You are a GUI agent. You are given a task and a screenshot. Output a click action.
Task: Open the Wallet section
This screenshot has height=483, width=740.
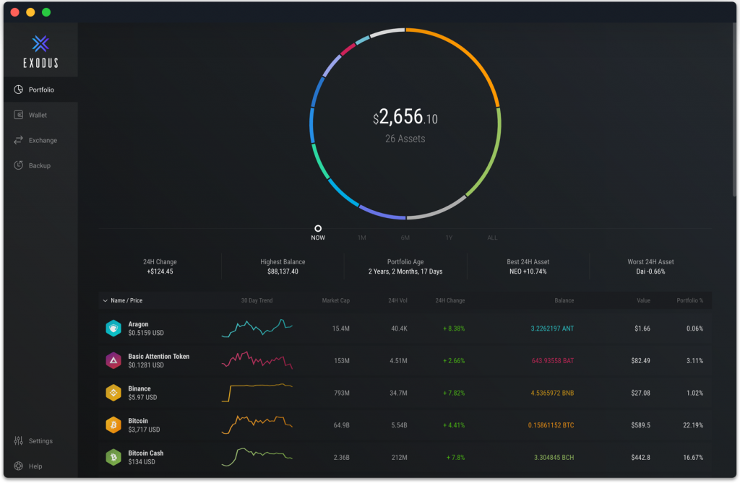[x=40, y=115]
